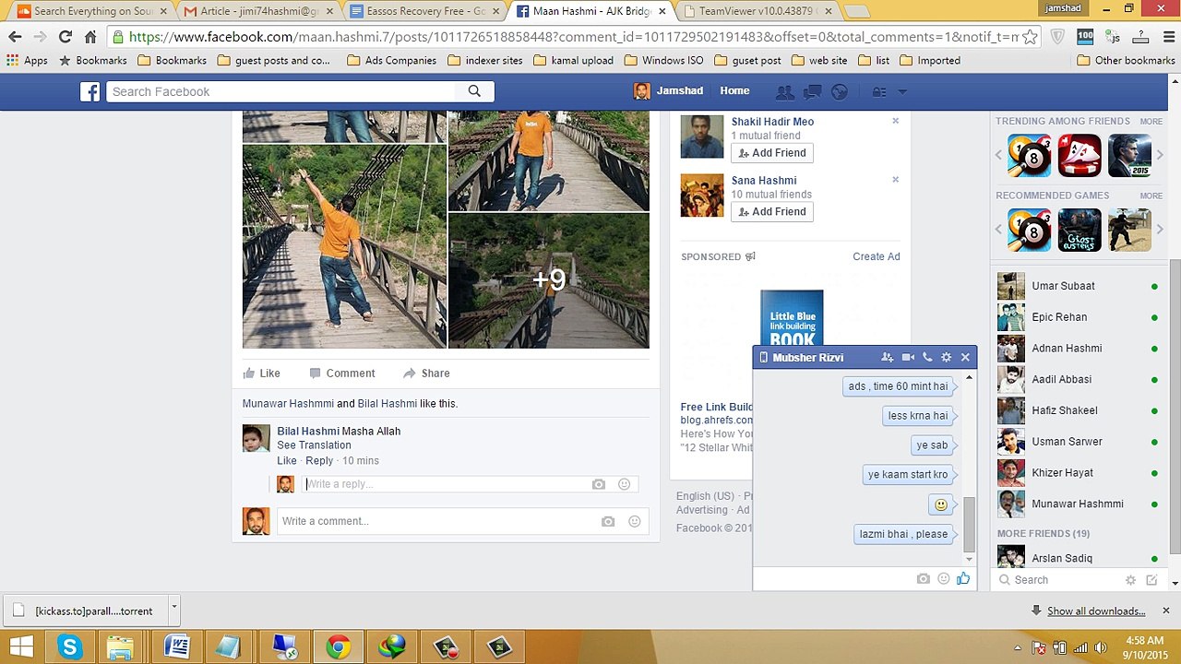Viewport: 1181px width, 664px height.
Task: Add Sana Hashmi as friend
Action: (772, 212)
